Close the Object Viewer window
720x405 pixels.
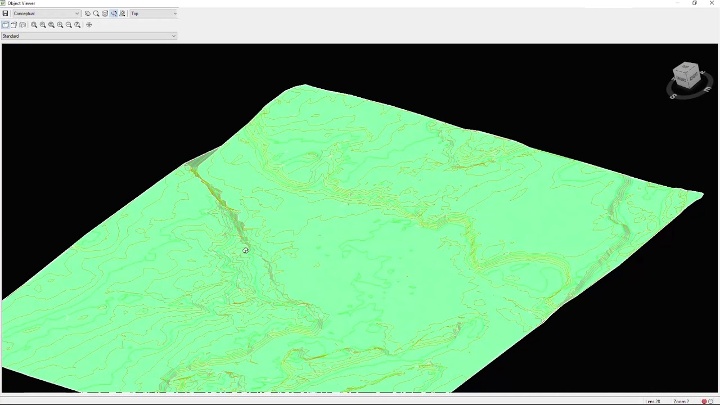click(x=712, y=3)
